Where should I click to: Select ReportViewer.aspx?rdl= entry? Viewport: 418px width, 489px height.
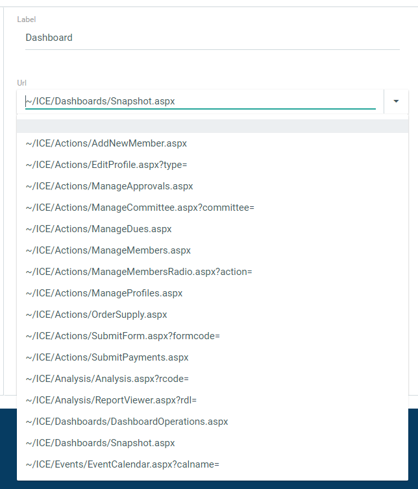coord(111,400)
